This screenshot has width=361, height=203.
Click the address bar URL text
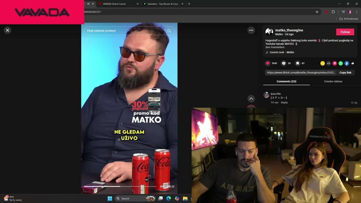[x=93, y=12]
